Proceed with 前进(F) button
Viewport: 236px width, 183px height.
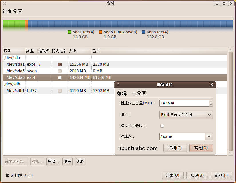221,175
